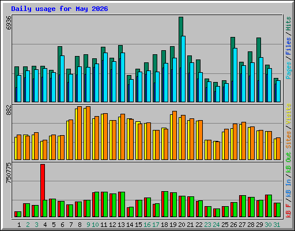Image resolution: width=295 pixels, height=231 pixels.
Task: Click day label 21 on x-axis
Action: (190, 225)
